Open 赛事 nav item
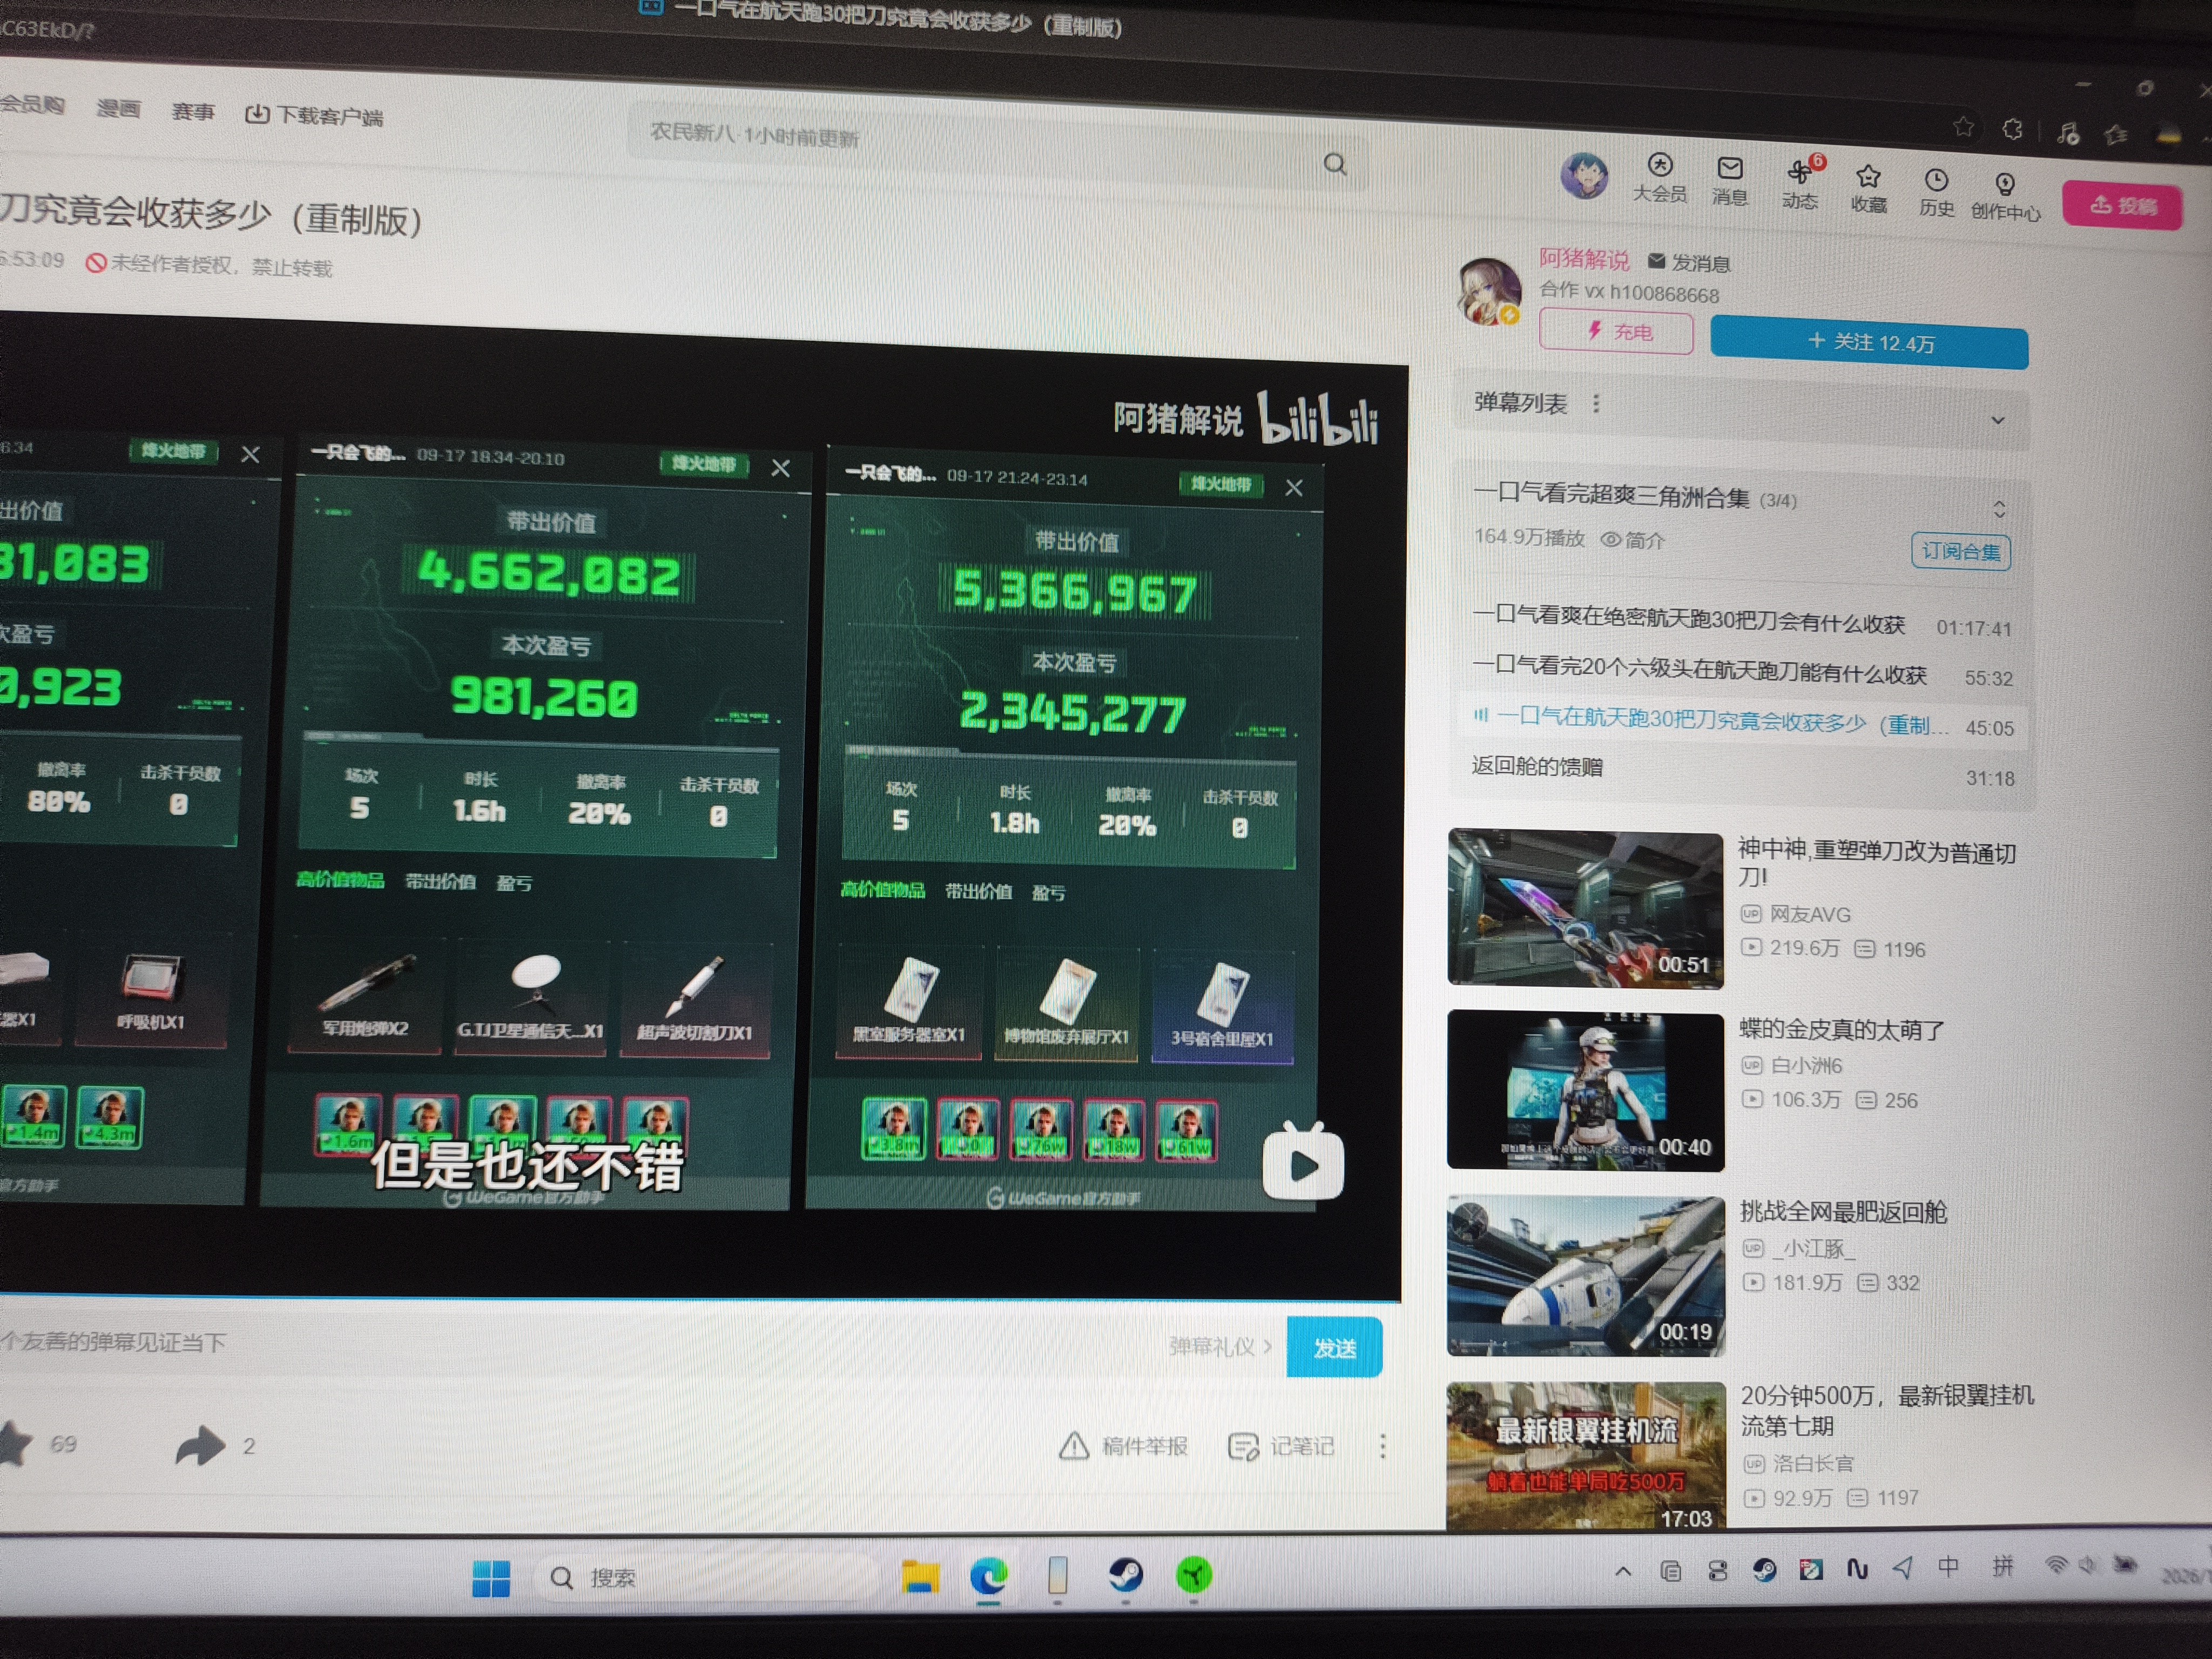Screen dimensions: 2212x1659 [193, 111]
